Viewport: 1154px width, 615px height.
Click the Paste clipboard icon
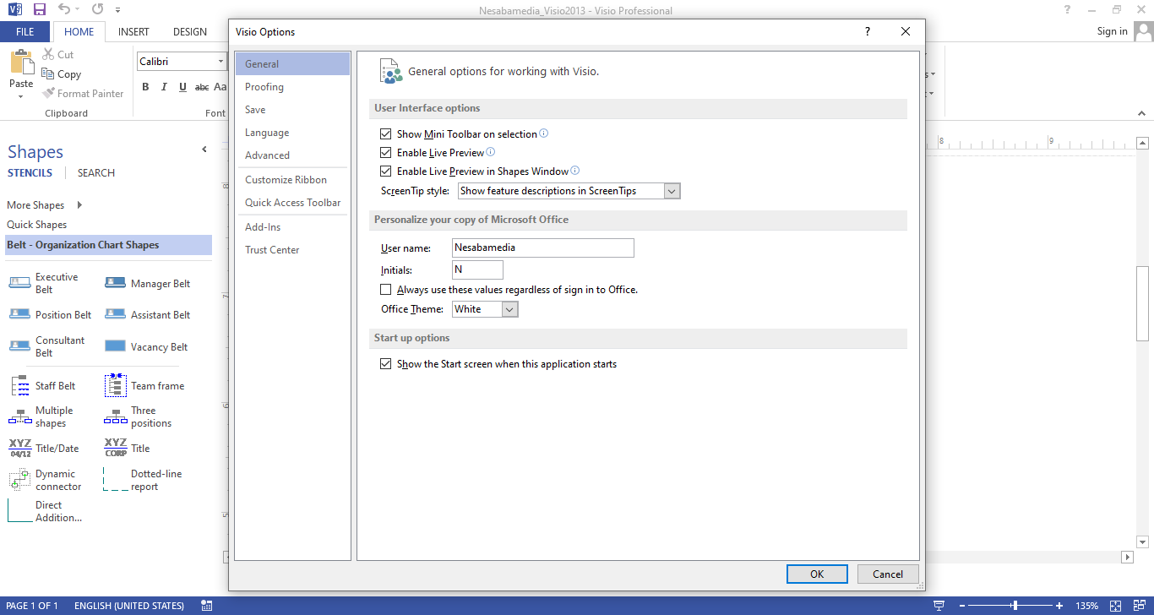21,66
